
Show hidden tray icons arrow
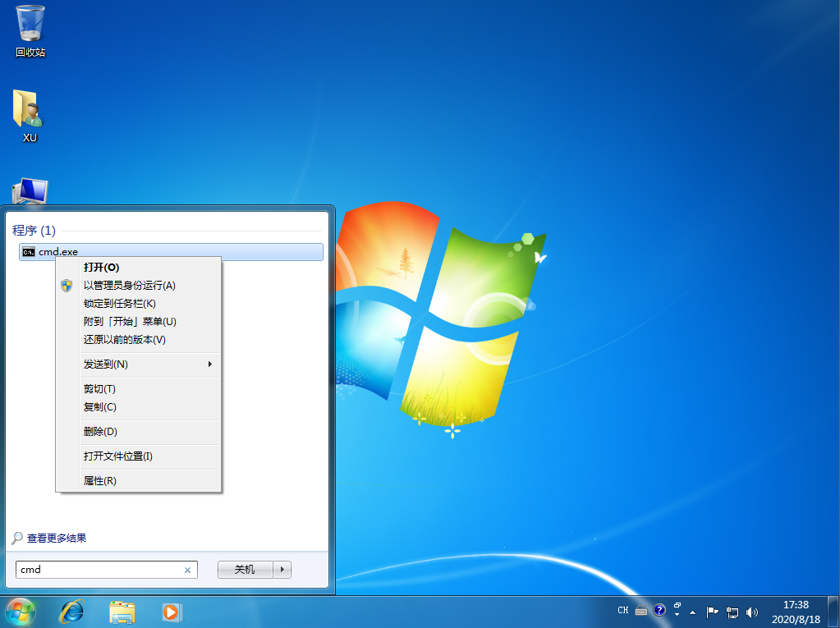tap(692, 612)
